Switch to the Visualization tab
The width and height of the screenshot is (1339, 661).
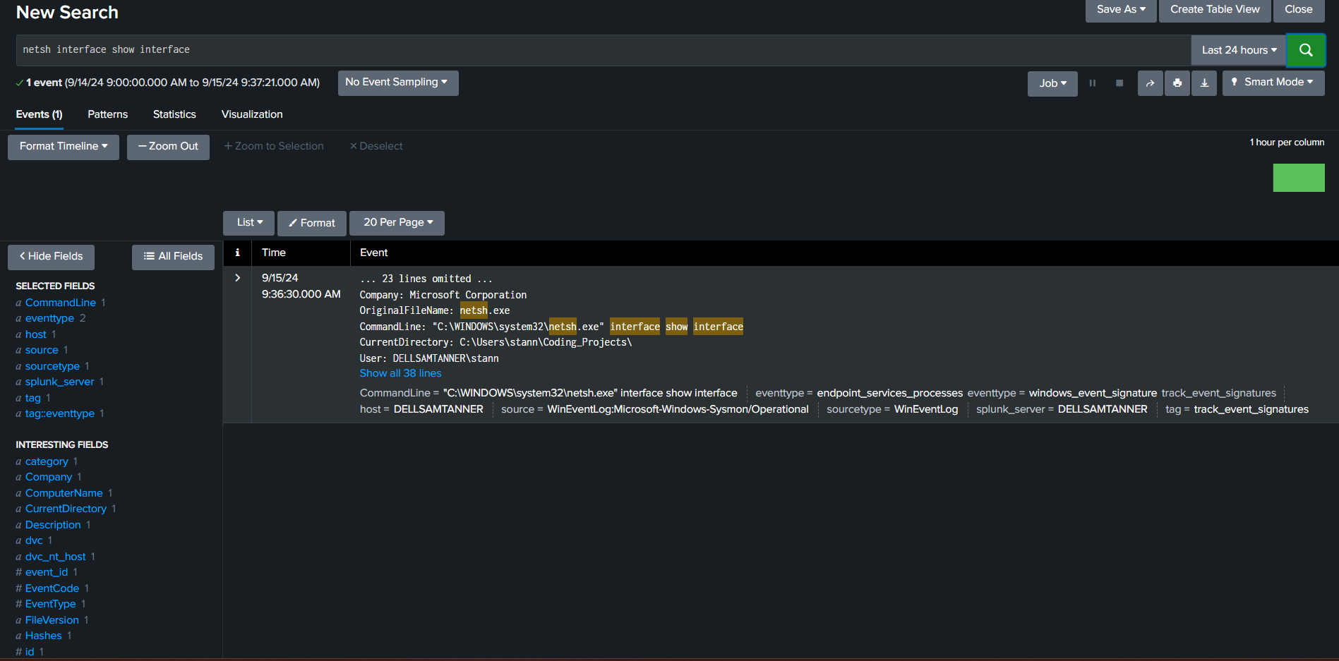pos(252,114)
